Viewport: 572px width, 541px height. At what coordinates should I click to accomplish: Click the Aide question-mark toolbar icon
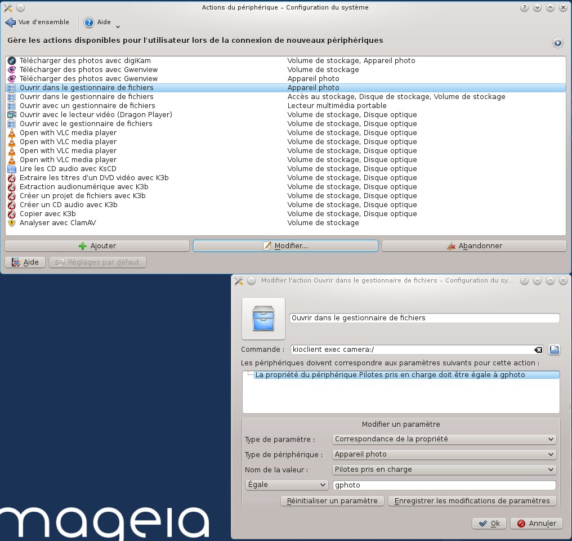(88, 23)
